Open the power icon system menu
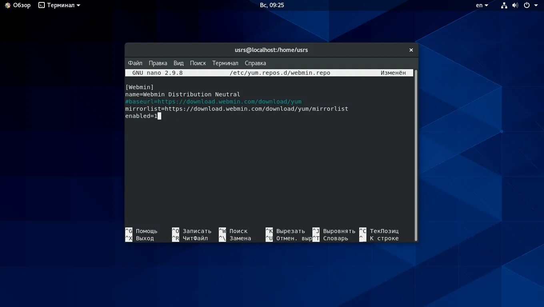 tap(527, 5)
